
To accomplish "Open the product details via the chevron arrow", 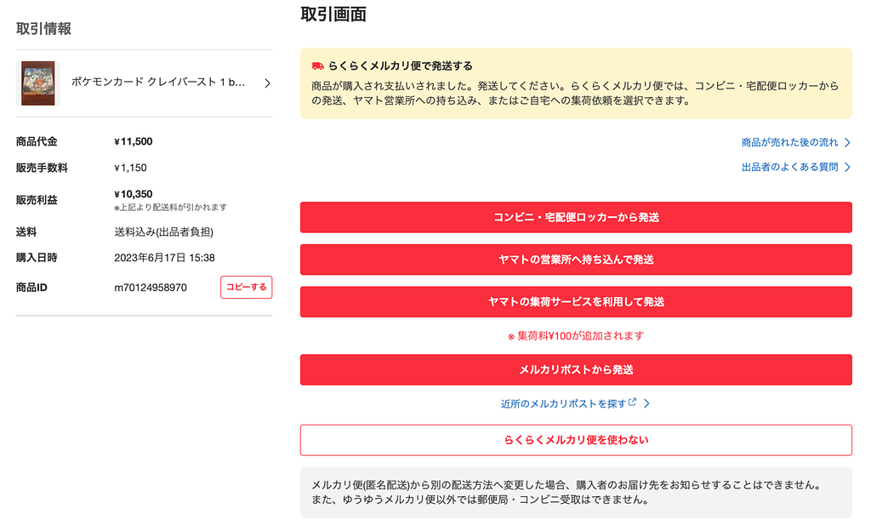I will [x=265, y=84].
